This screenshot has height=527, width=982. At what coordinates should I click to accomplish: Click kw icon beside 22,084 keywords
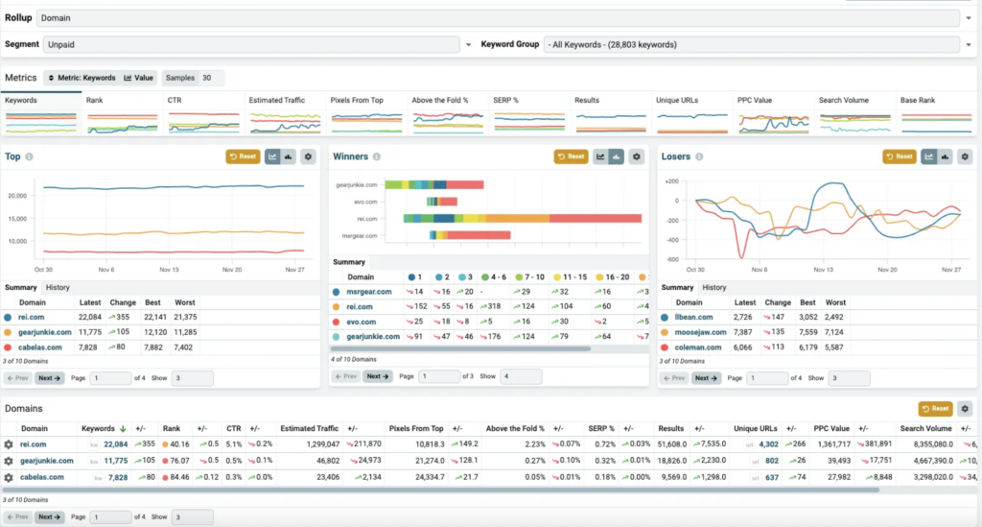(x=94, y=444)
